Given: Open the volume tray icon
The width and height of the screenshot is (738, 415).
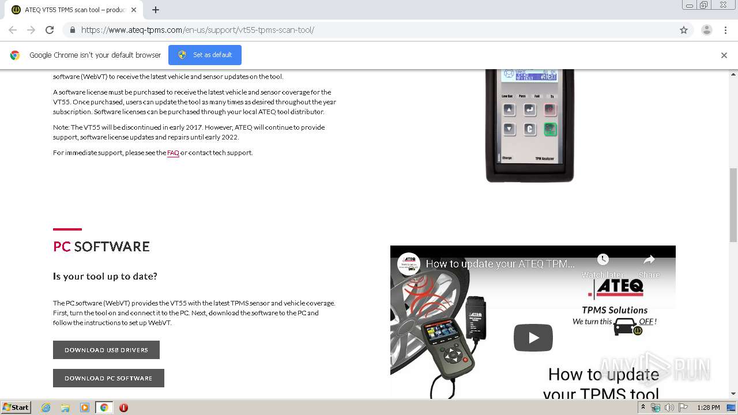Looking at the screenshot, I should 669,408.
